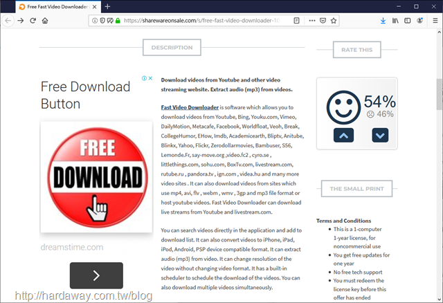Image resolution: width=443 pixels, height=303 pixels.
Task: Click the ad's dark arrow button
Action: (96, 275)
